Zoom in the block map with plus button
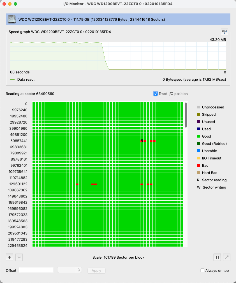 pyautogui.click(x=10, y=257)
